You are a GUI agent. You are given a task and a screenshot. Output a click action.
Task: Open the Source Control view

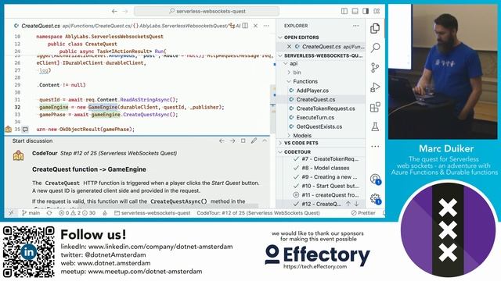375,68
